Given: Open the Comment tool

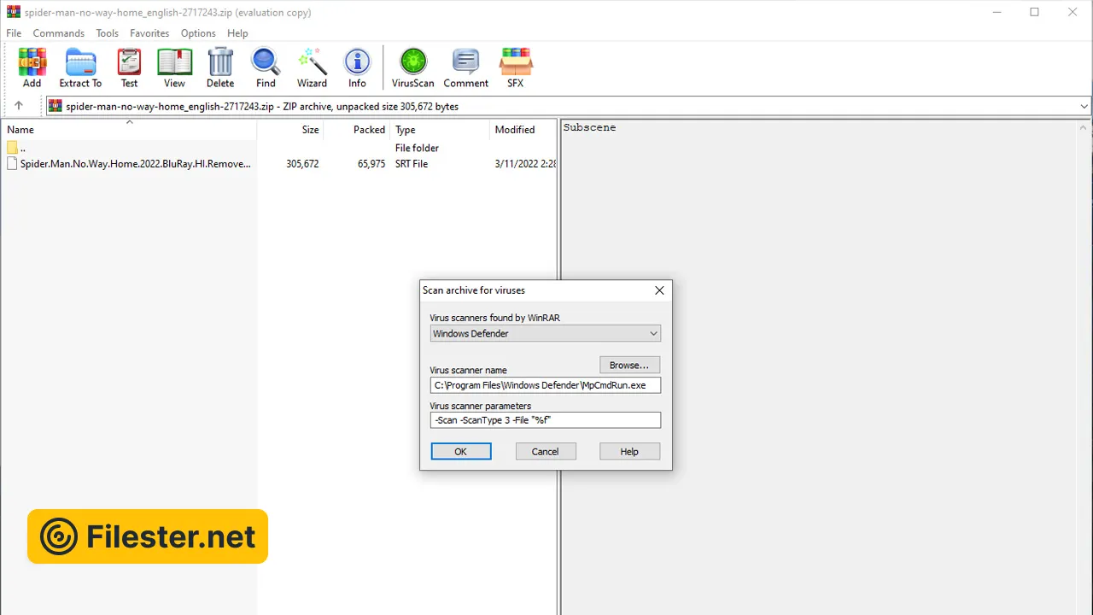Looking at the screenshot, I should coord(465,67).
